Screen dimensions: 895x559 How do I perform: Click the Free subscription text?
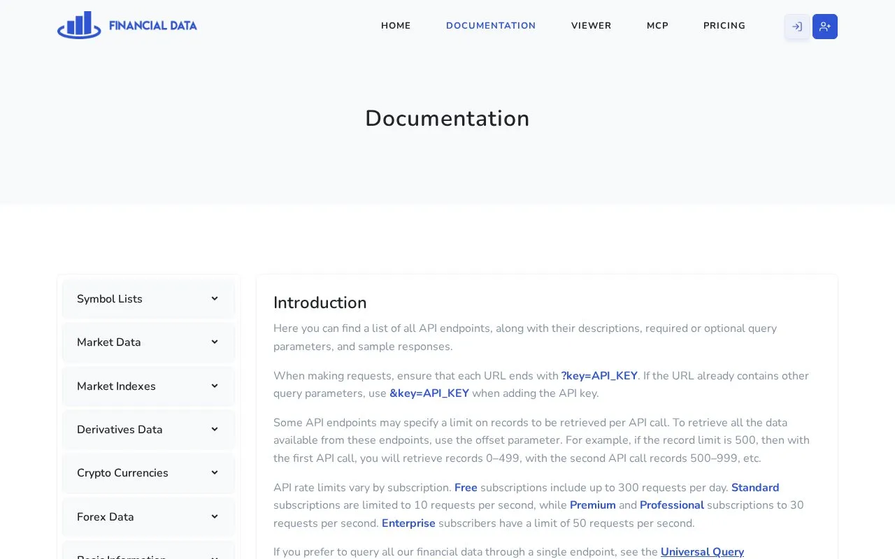tap(466, 488)
